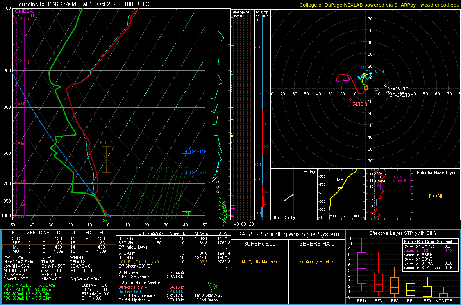Click the magenta 'based on LCL: 0.19' line
This screenshot has height=305, width=461.
click(x=428, y=250)
